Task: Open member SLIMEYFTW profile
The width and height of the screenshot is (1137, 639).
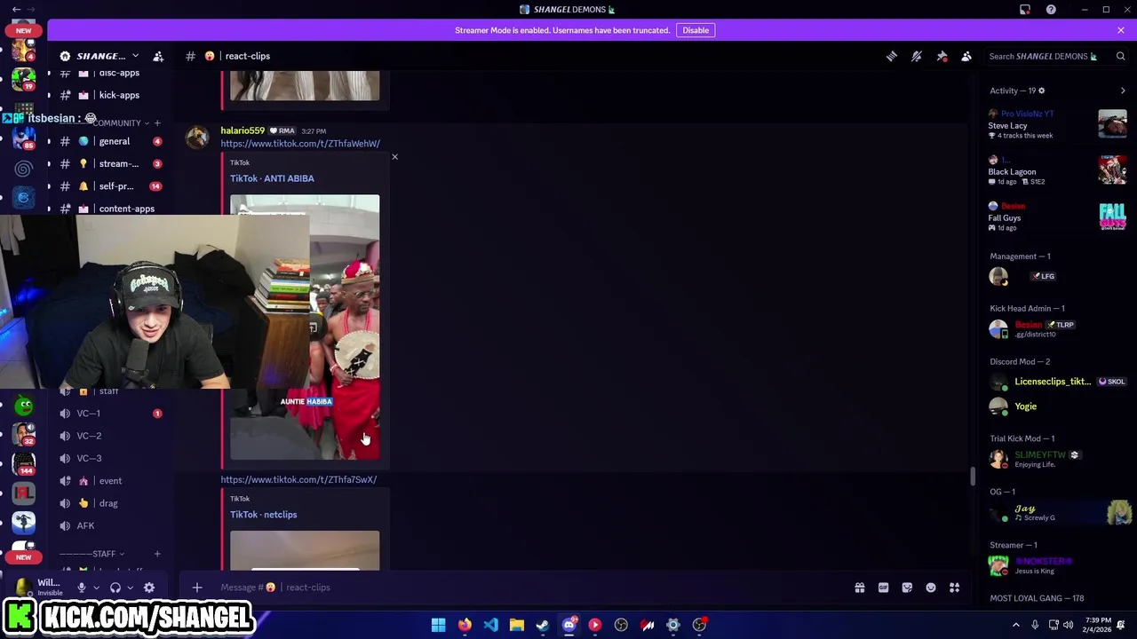Action: tap(1057, 459)
